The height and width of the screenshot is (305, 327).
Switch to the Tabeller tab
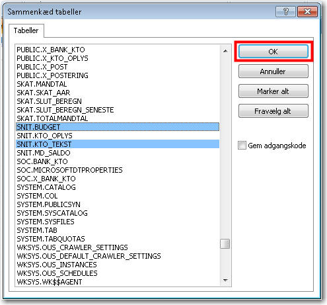(26, 30)
